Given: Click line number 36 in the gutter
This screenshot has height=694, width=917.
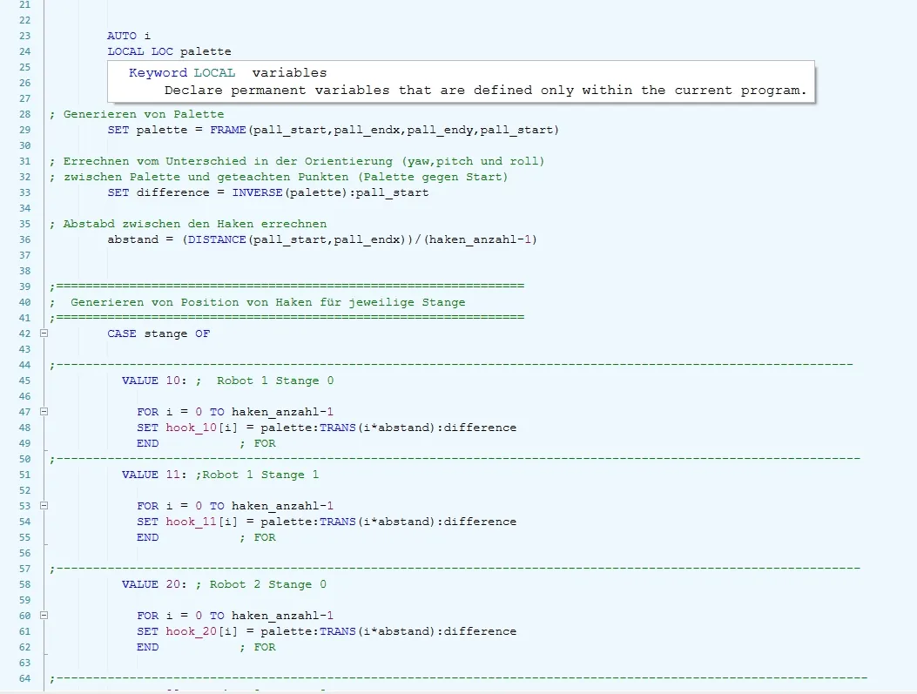Looking at the screenshot, I should point(24,239).
